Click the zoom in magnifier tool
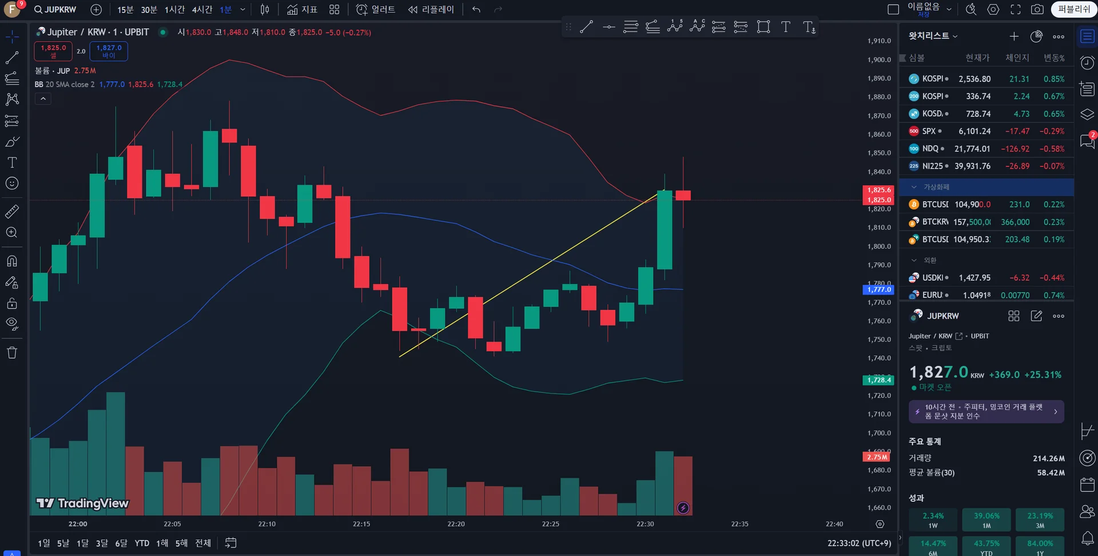This screenshot has width=1098, height=556. pos(12,232)
